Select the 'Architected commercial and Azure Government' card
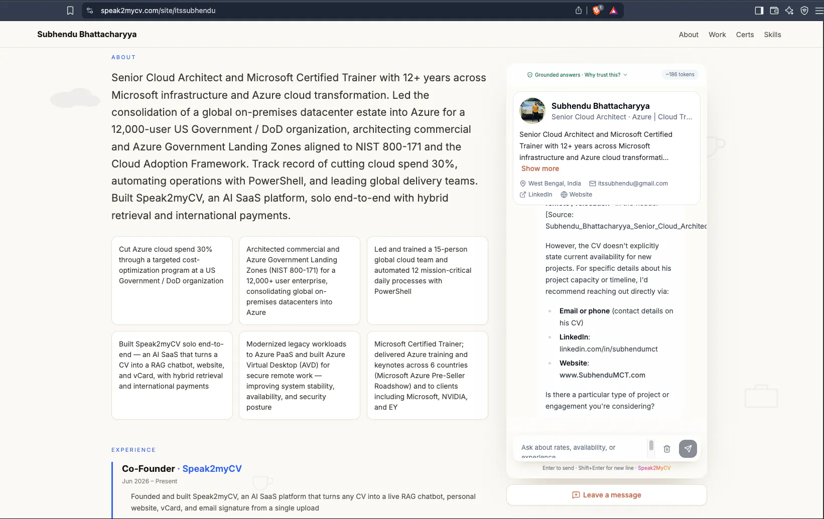The width and height of the screenshot is (824, 519). pyautogui.click(x=300, y=280)
